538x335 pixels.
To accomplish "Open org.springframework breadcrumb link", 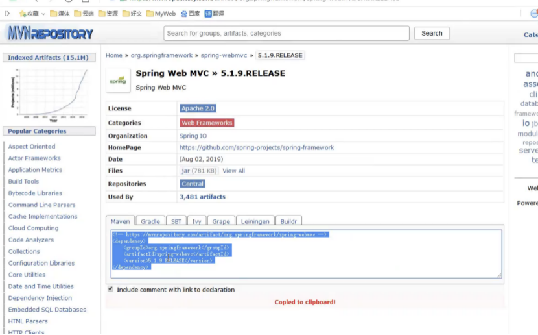I will [x=161, y=55].
